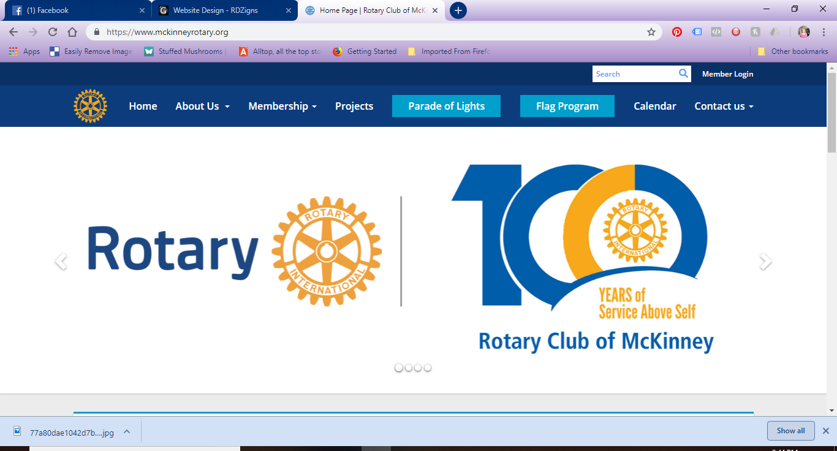
Task: Click the Pinterest extension icon
Action: pyautogui.click(x=677, y=32)
